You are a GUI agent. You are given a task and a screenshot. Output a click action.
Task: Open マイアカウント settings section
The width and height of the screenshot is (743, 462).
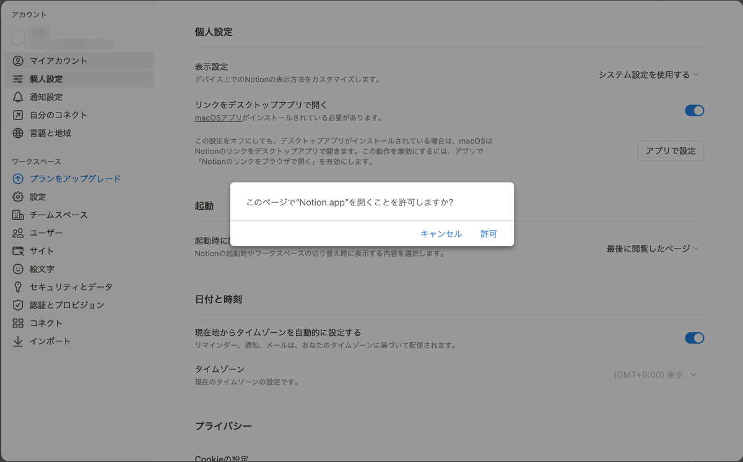[78, 61]
